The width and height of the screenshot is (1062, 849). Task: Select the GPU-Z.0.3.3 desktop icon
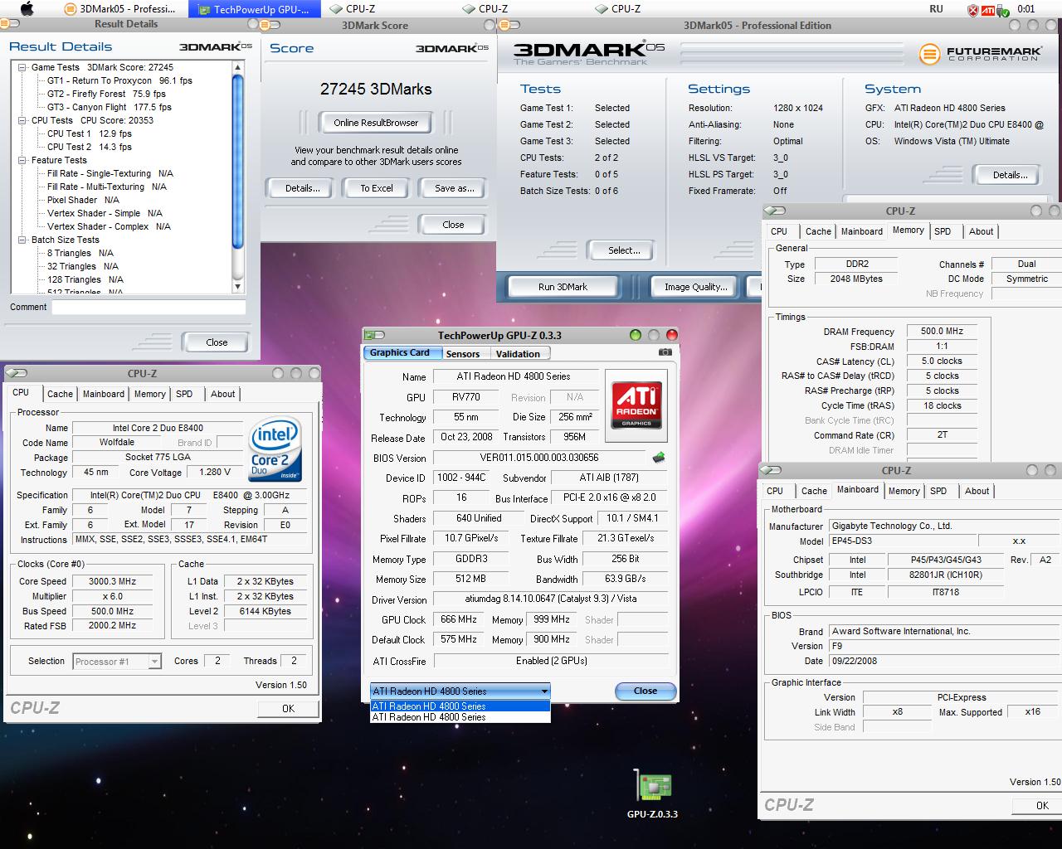click(x=653, y=793)
